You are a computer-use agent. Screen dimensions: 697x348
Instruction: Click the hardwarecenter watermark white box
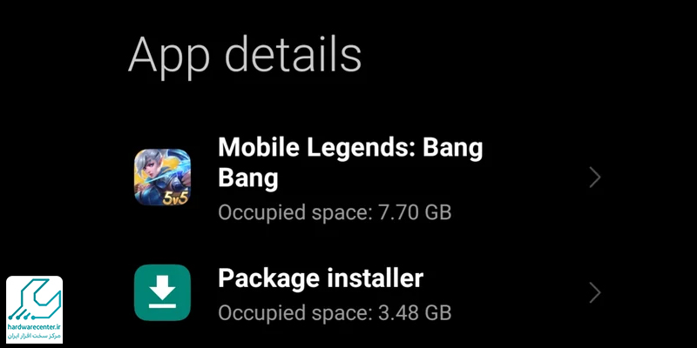34,310
